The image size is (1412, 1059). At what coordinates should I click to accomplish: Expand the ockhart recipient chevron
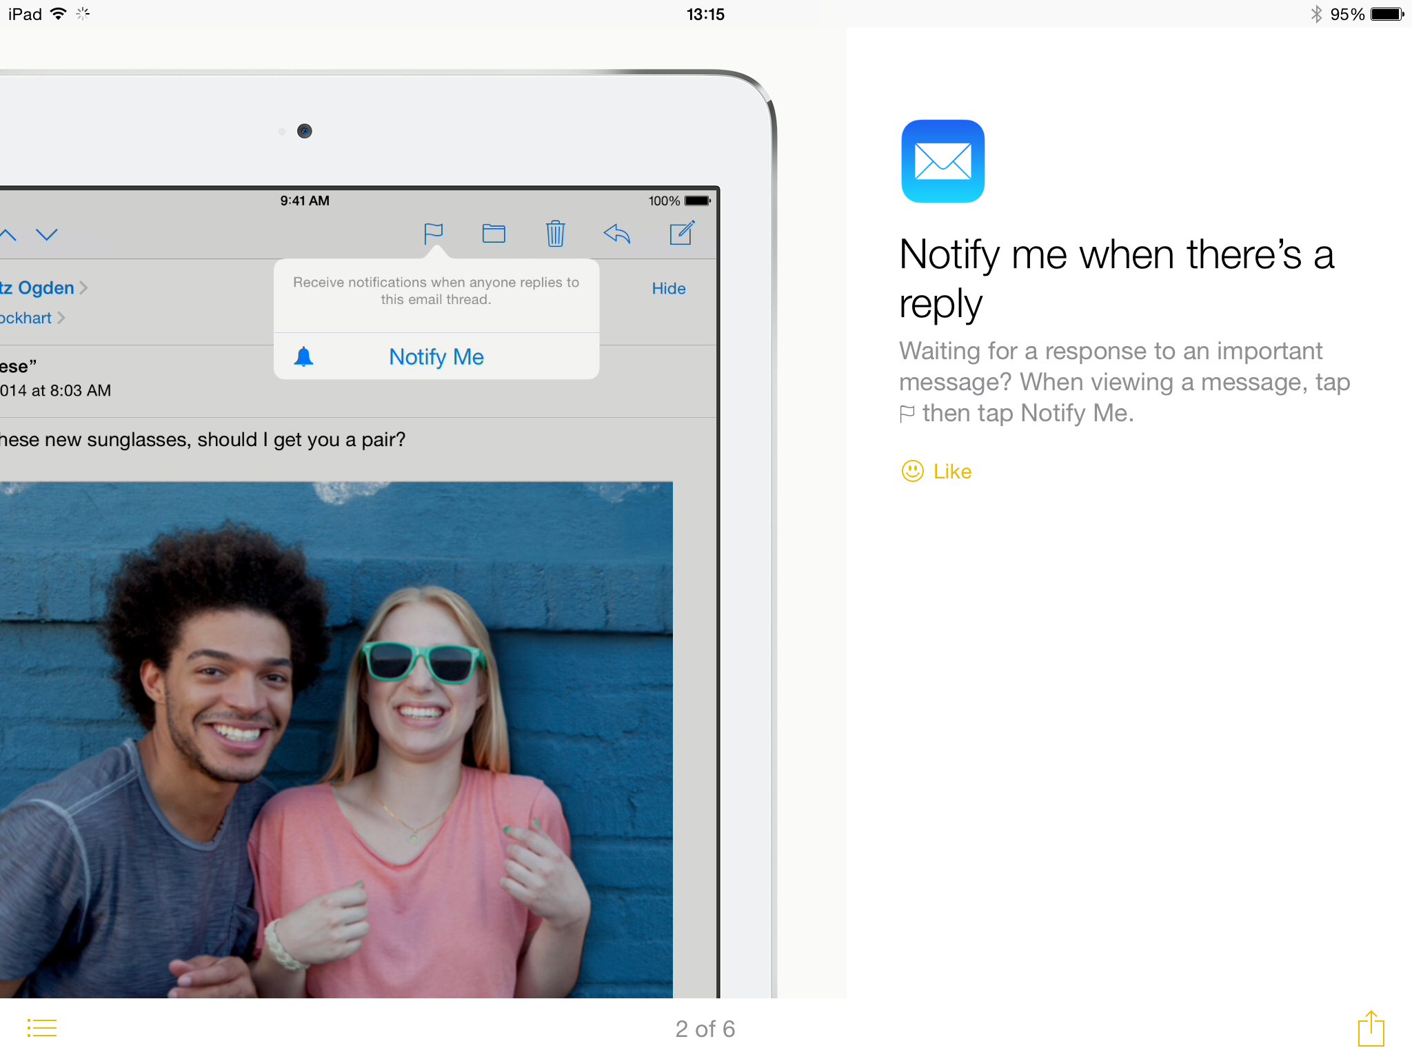[x=61, y=318]
